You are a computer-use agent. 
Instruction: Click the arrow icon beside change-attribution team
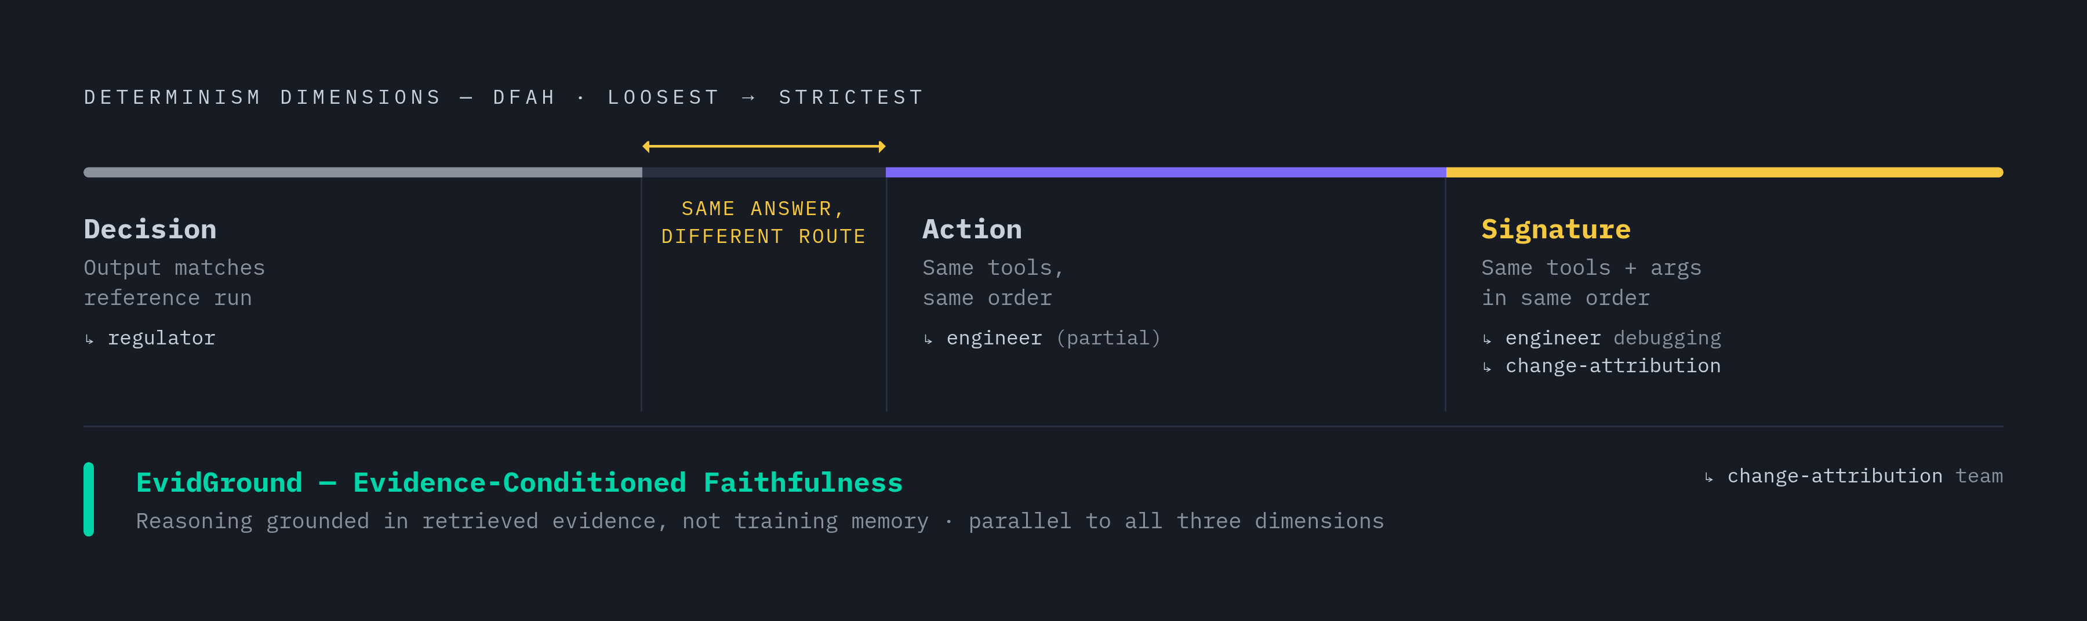(x=1710, y=478)
